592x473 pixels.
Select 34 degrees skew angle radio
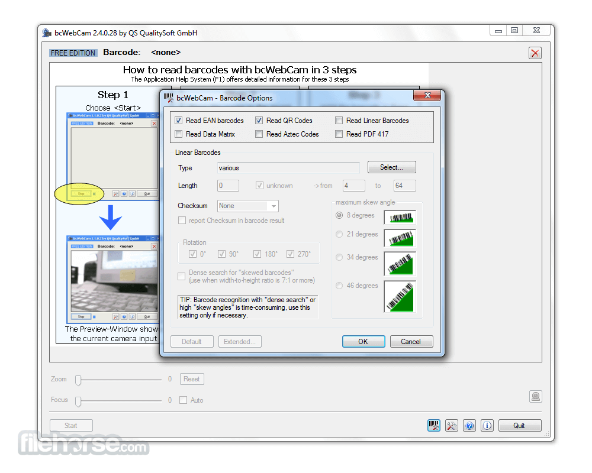click(x=339, y=257)
